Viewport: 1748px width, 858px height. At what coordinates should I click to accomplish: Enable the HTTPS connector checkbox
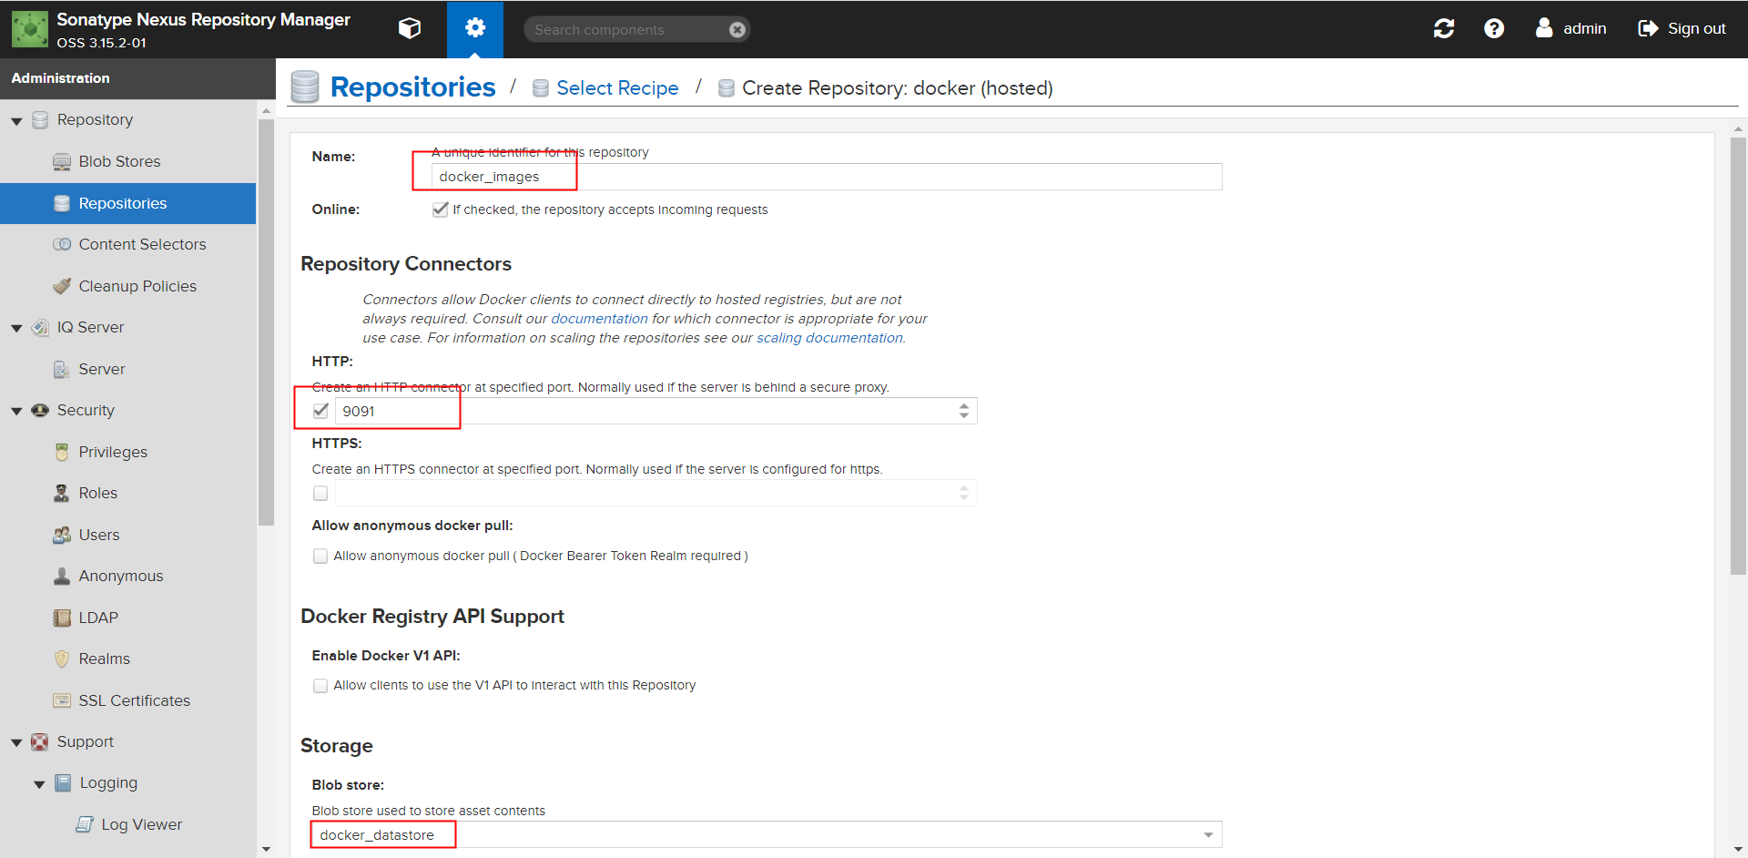[x=320, y=493]
